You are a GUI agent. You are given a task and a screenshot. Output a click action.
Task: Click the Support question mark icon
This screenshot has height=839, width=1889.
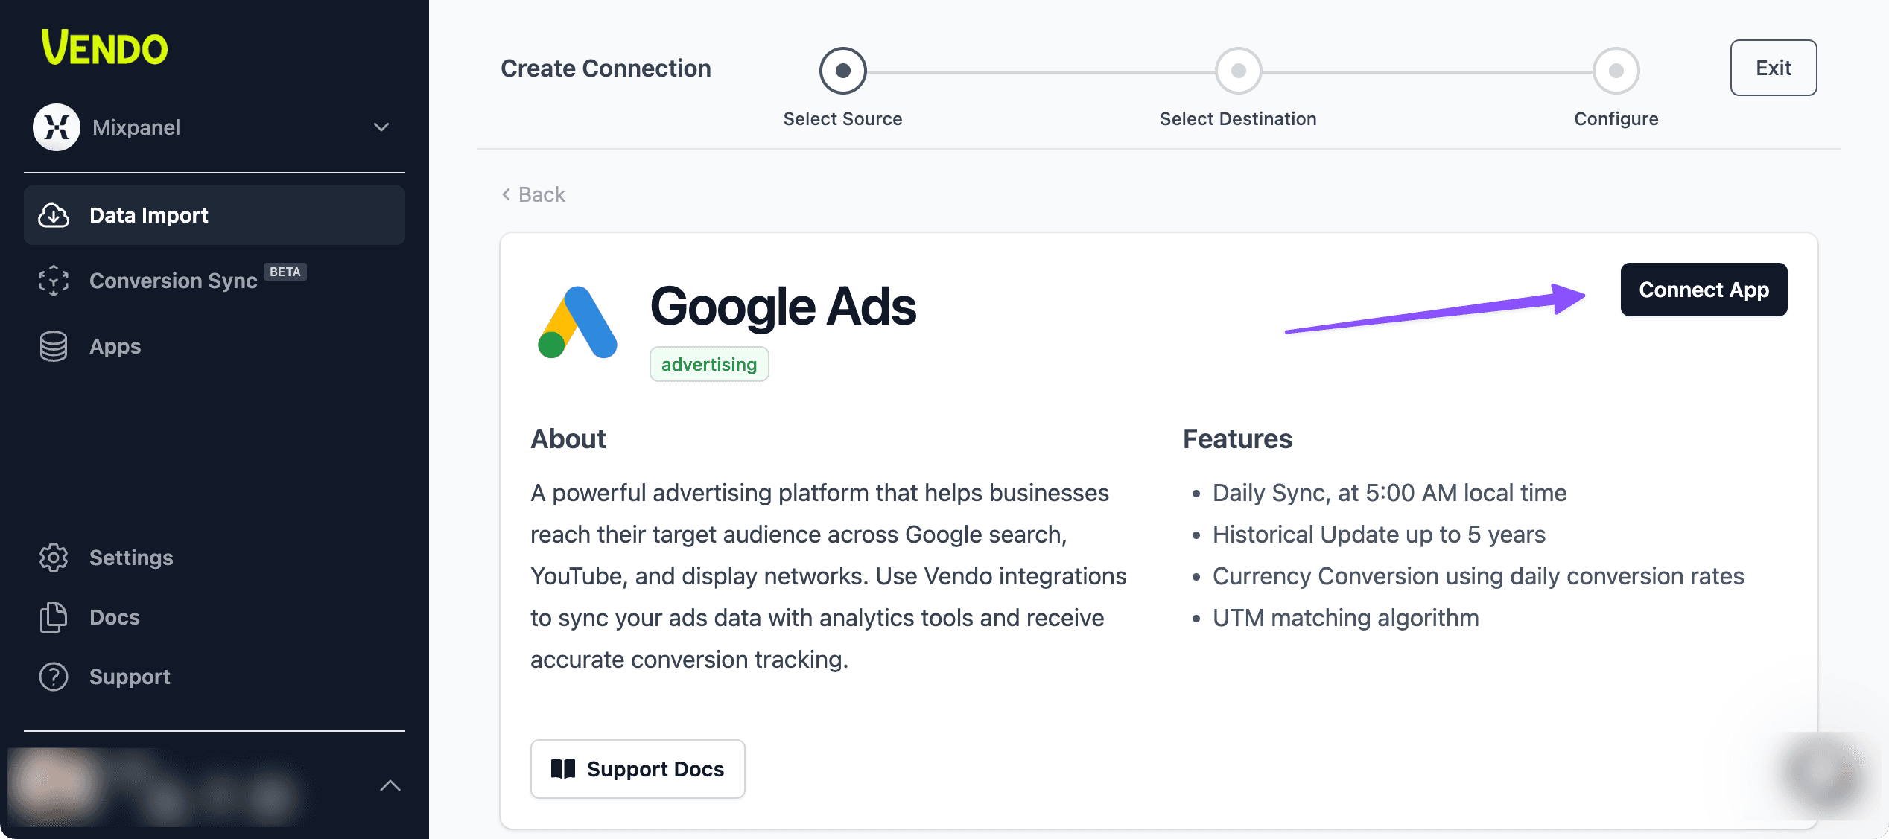coord(54,677)
